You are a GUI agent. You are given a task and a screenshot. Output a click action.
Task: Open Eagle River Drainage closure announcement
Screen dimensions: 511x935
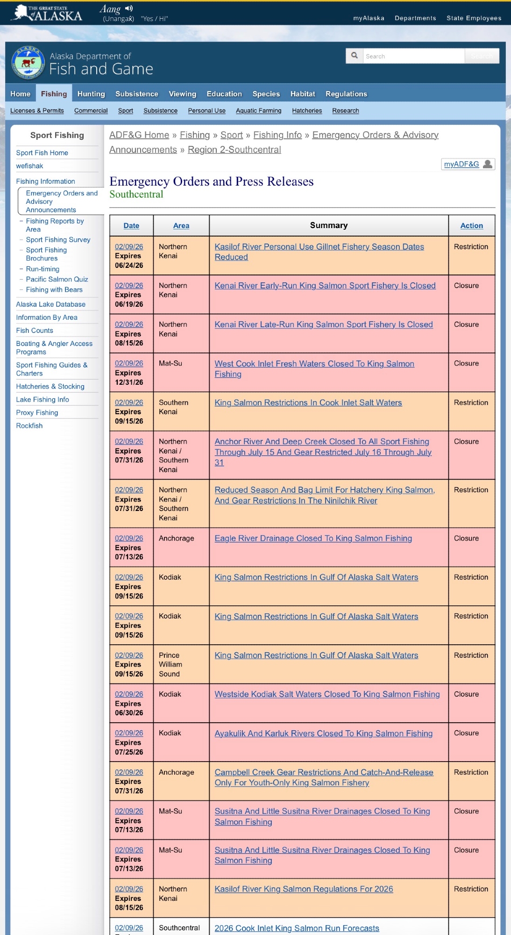coord(313,539)
